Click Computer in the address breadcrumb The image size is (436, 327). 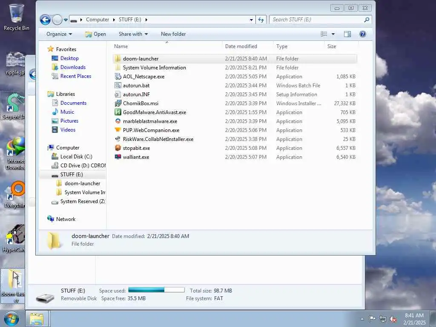point(98,20)
